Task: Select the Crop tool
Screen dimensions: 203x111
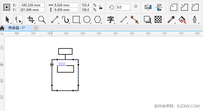Action: click(x=31, y=19)
